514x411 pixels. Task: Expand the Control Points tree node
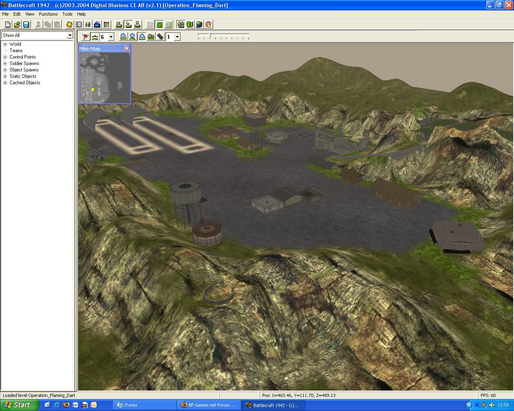5,57
